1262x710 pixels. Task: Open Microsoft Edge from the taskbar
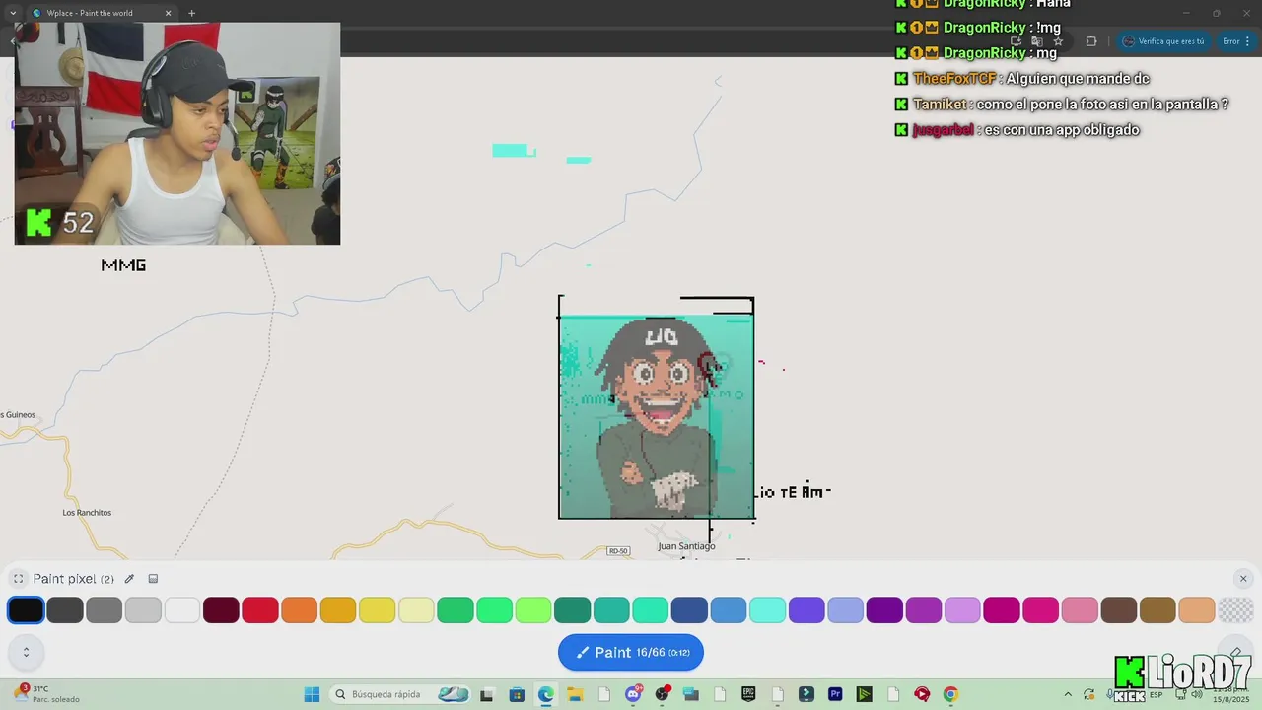[x=545, y=694]
